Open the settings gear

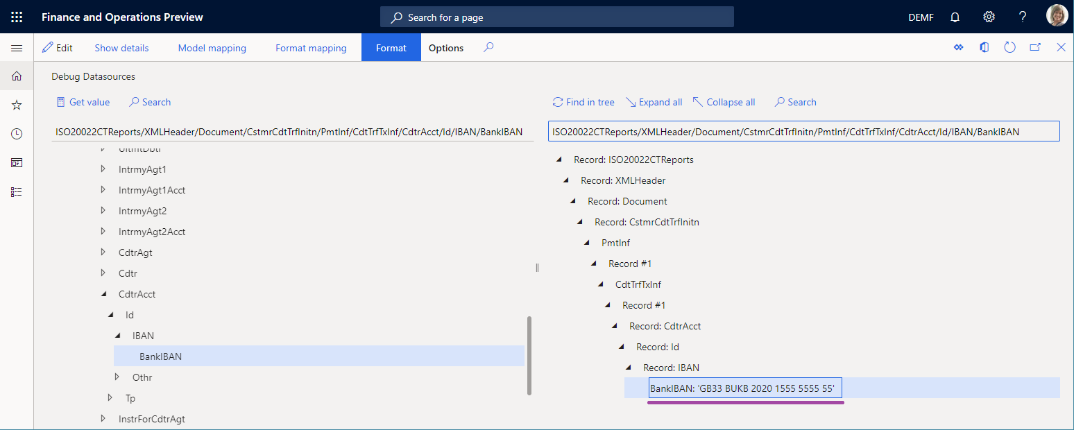point(989,17)
